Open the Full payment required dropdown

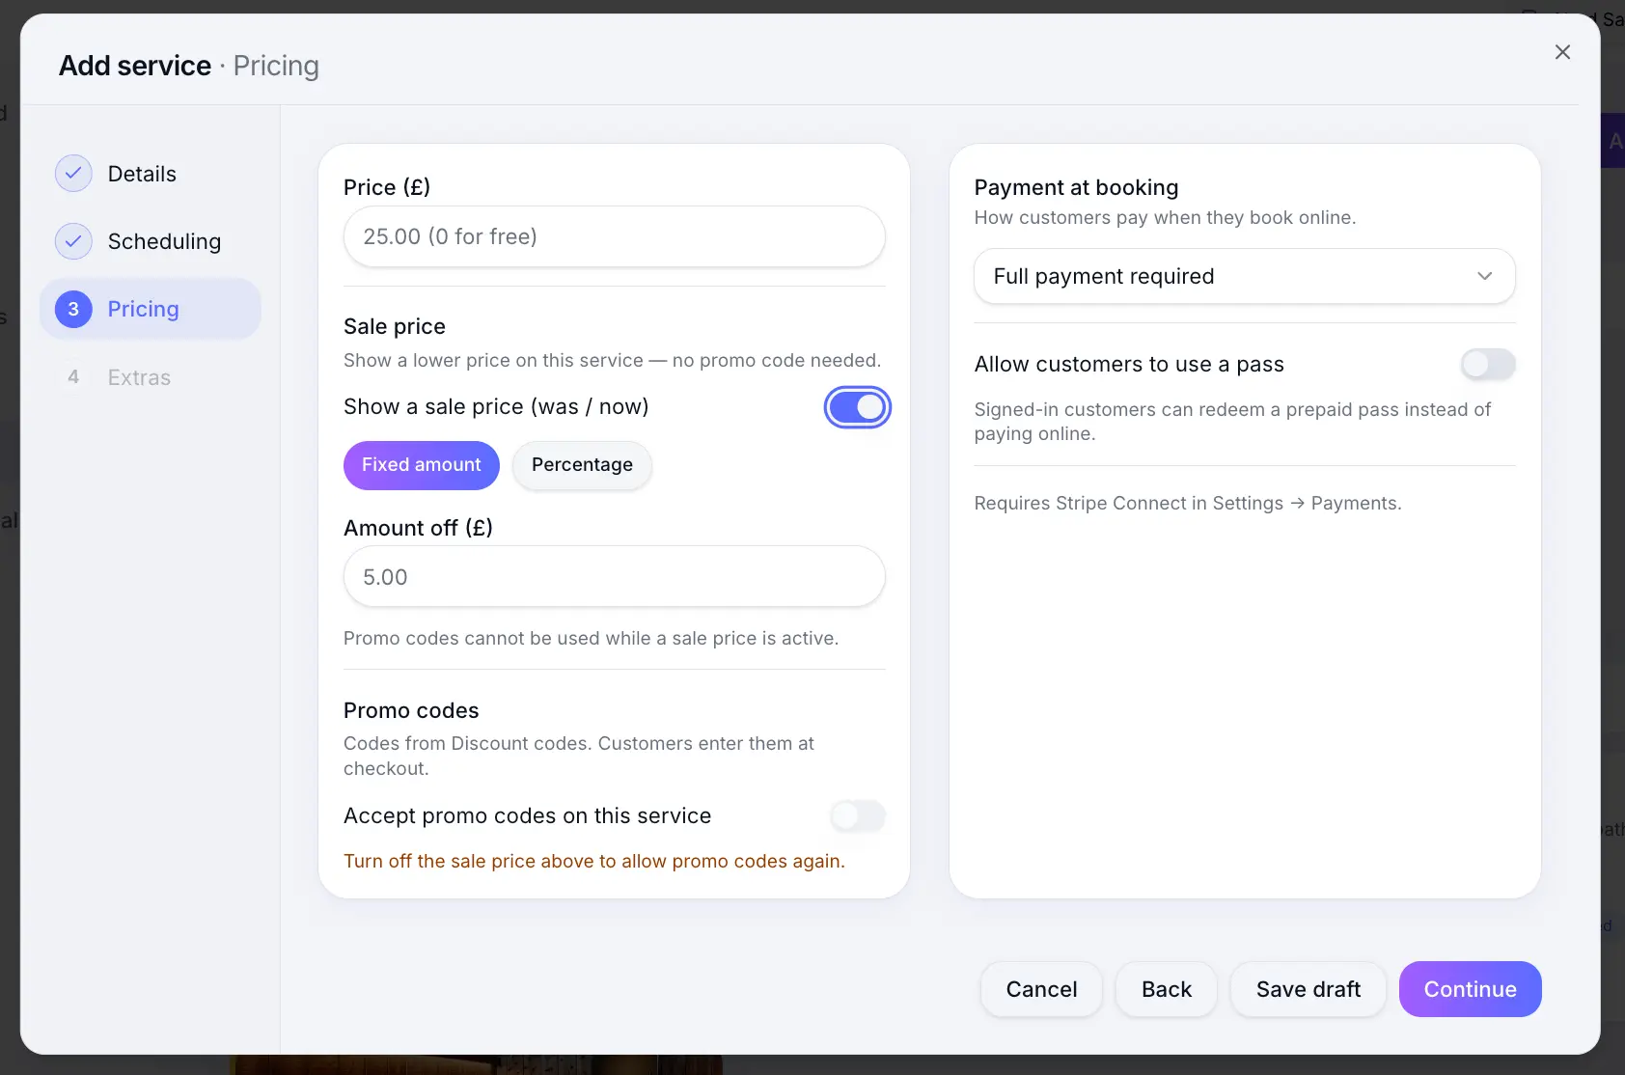[x=1244, y=276]
